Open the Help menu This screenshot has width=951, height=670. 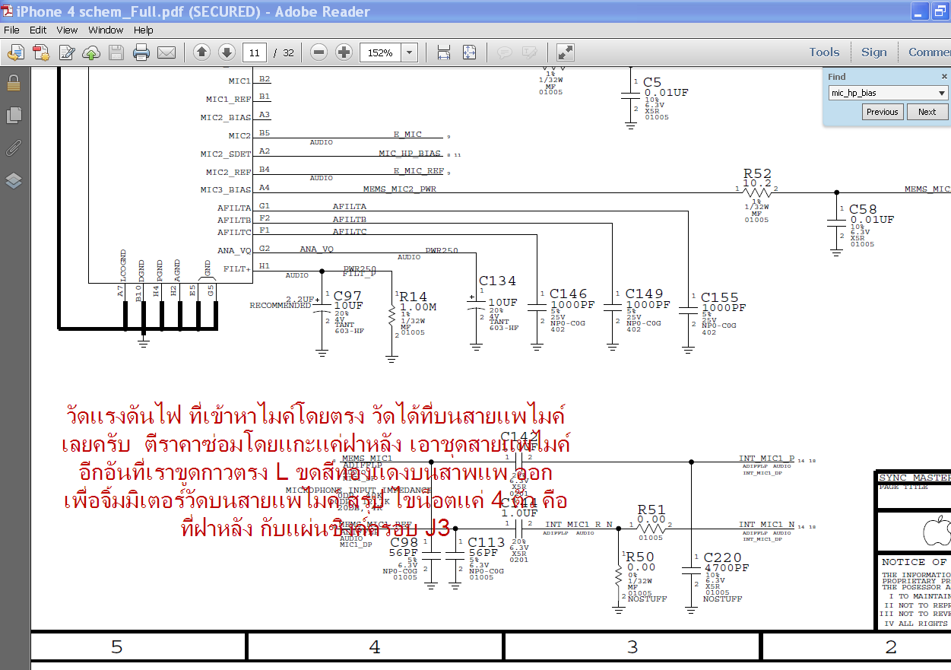pyautogui.click(x=144, y=30)
